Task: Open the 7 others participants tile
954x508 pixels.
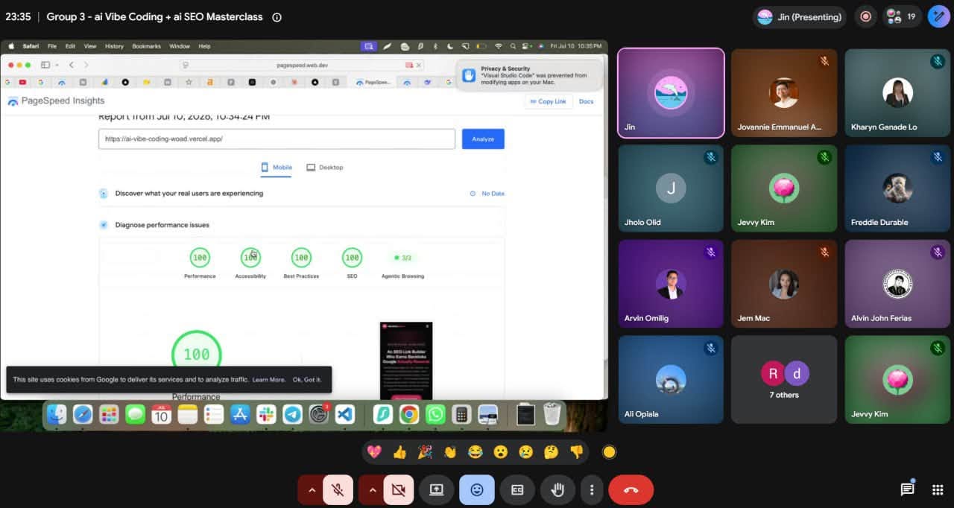Action: coord(784,379)
